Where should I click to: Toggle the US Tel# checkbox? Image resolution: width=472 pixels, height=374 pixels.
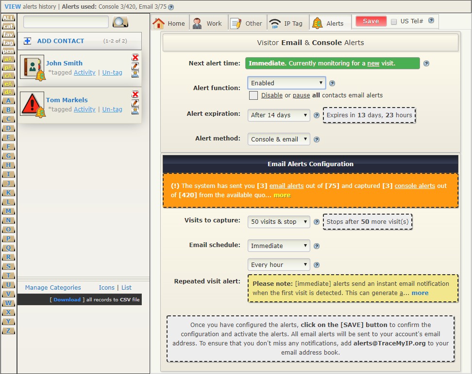(394, 22)
